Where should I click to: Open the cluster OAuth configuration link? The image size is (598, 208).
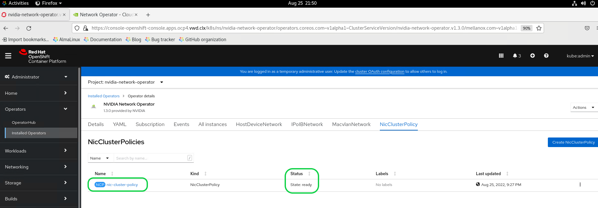point(380,71)
